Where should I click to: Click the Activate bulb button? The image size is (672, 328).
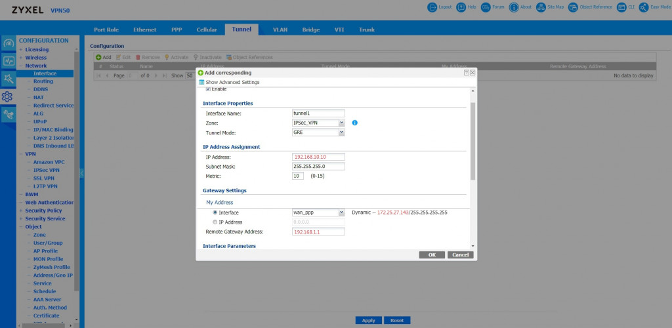[x=177, y=57]
